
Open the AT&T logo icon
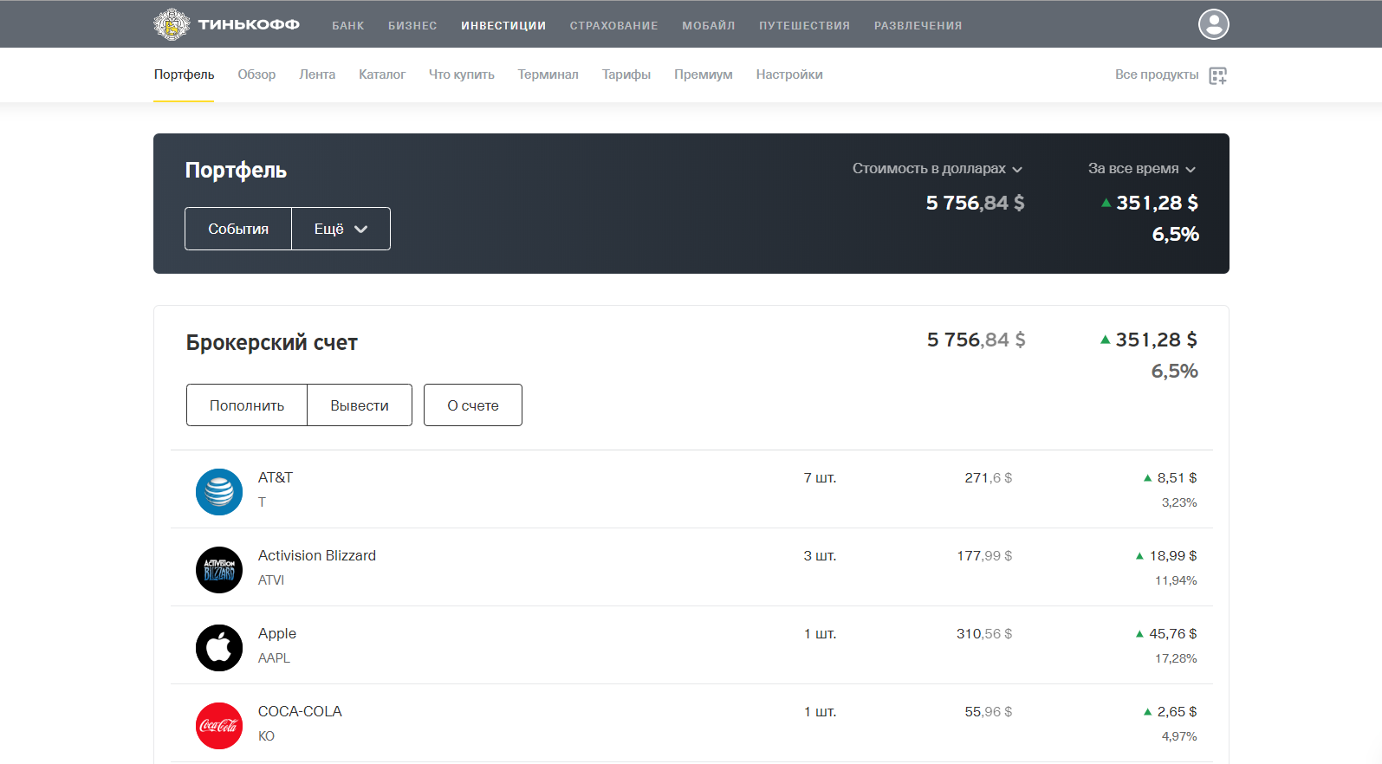(x=219, y=492)
